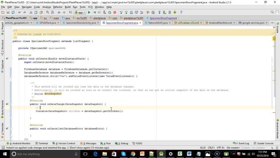The width and height of the screenshot is (280, 158).
Task: Toggle the Structure tool window
Action: (2, 47)
